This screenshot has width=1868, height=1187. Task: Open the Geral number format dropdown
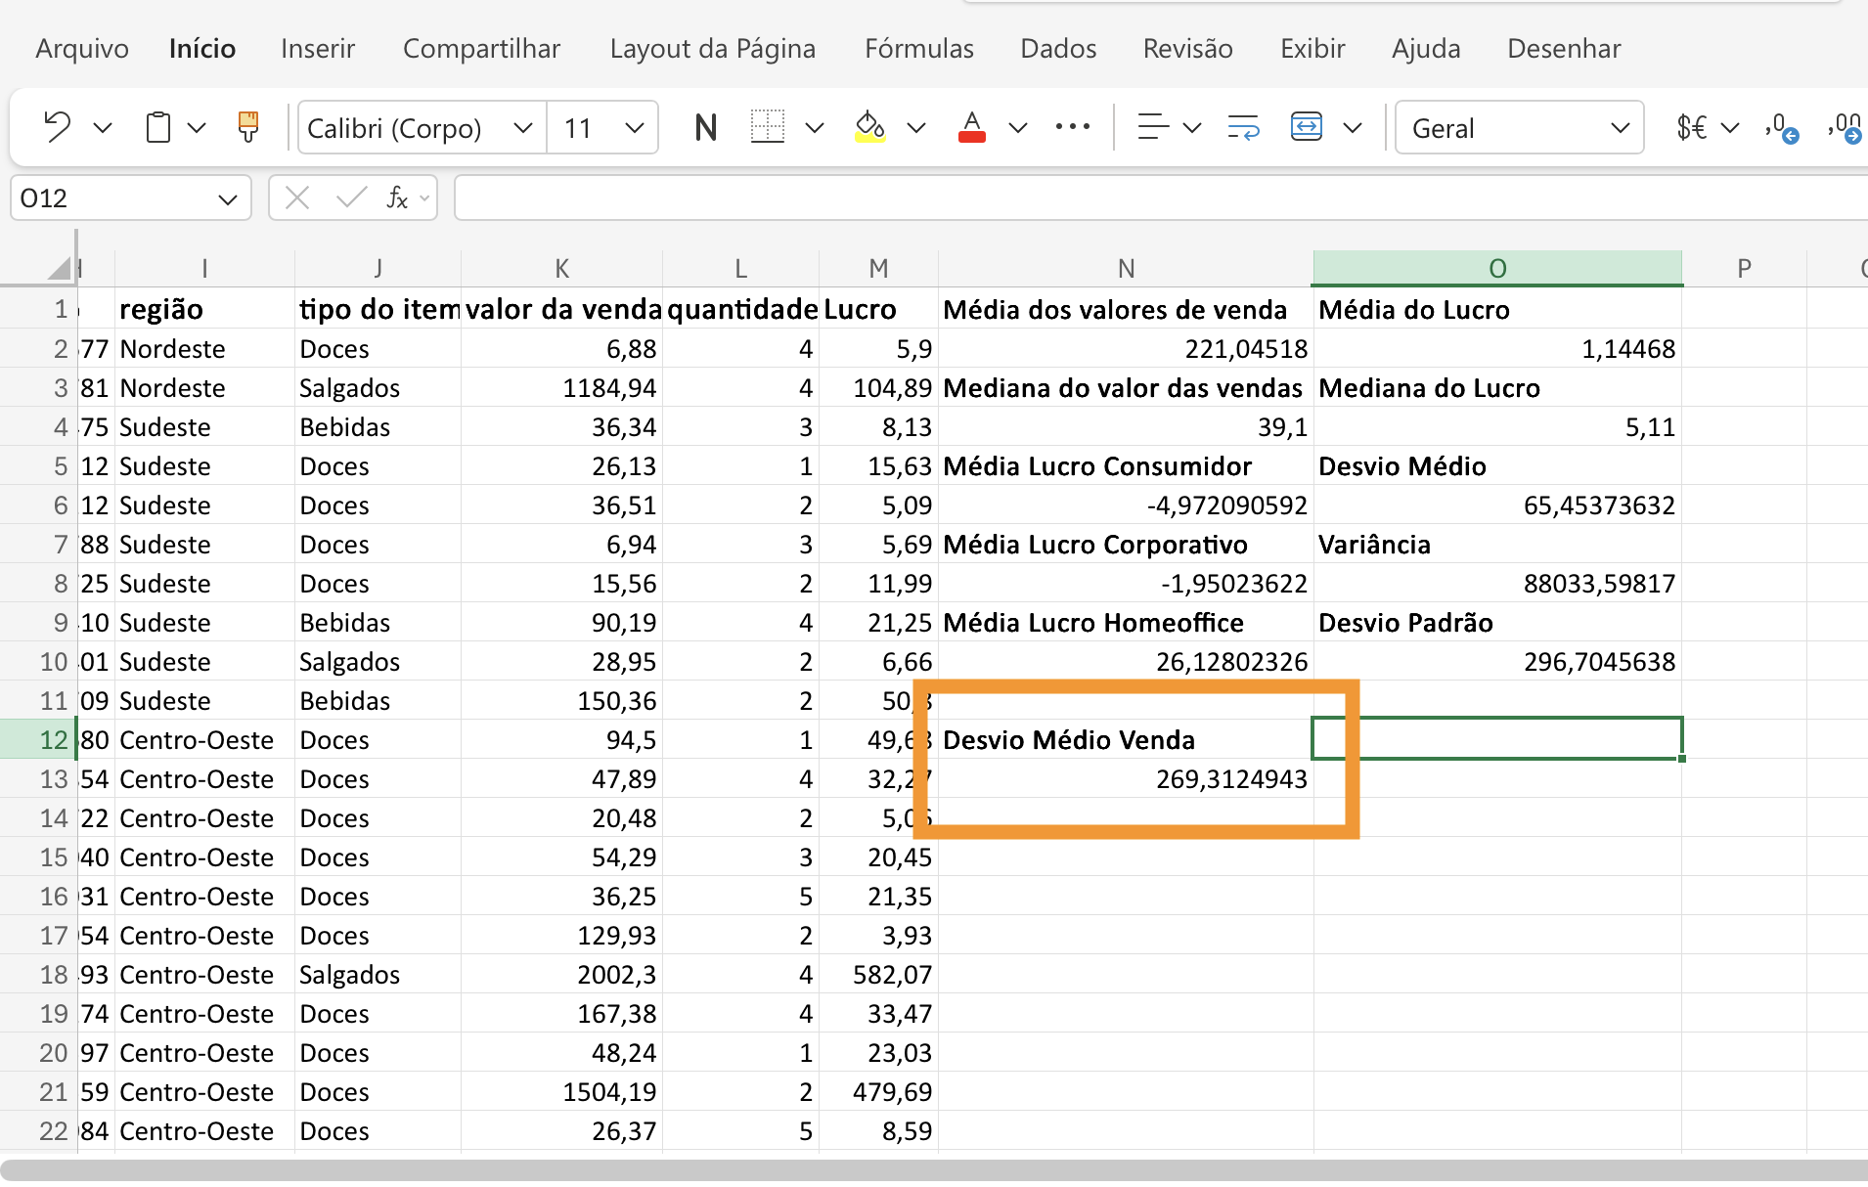(x=1519, y=128)
